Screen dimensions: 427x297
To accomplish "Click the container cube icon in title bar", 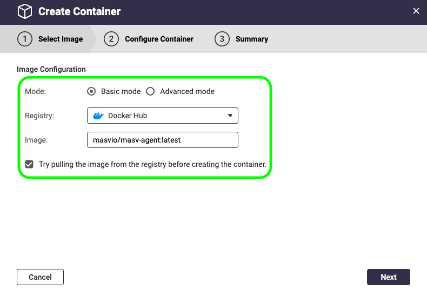I will pos(25,11).
